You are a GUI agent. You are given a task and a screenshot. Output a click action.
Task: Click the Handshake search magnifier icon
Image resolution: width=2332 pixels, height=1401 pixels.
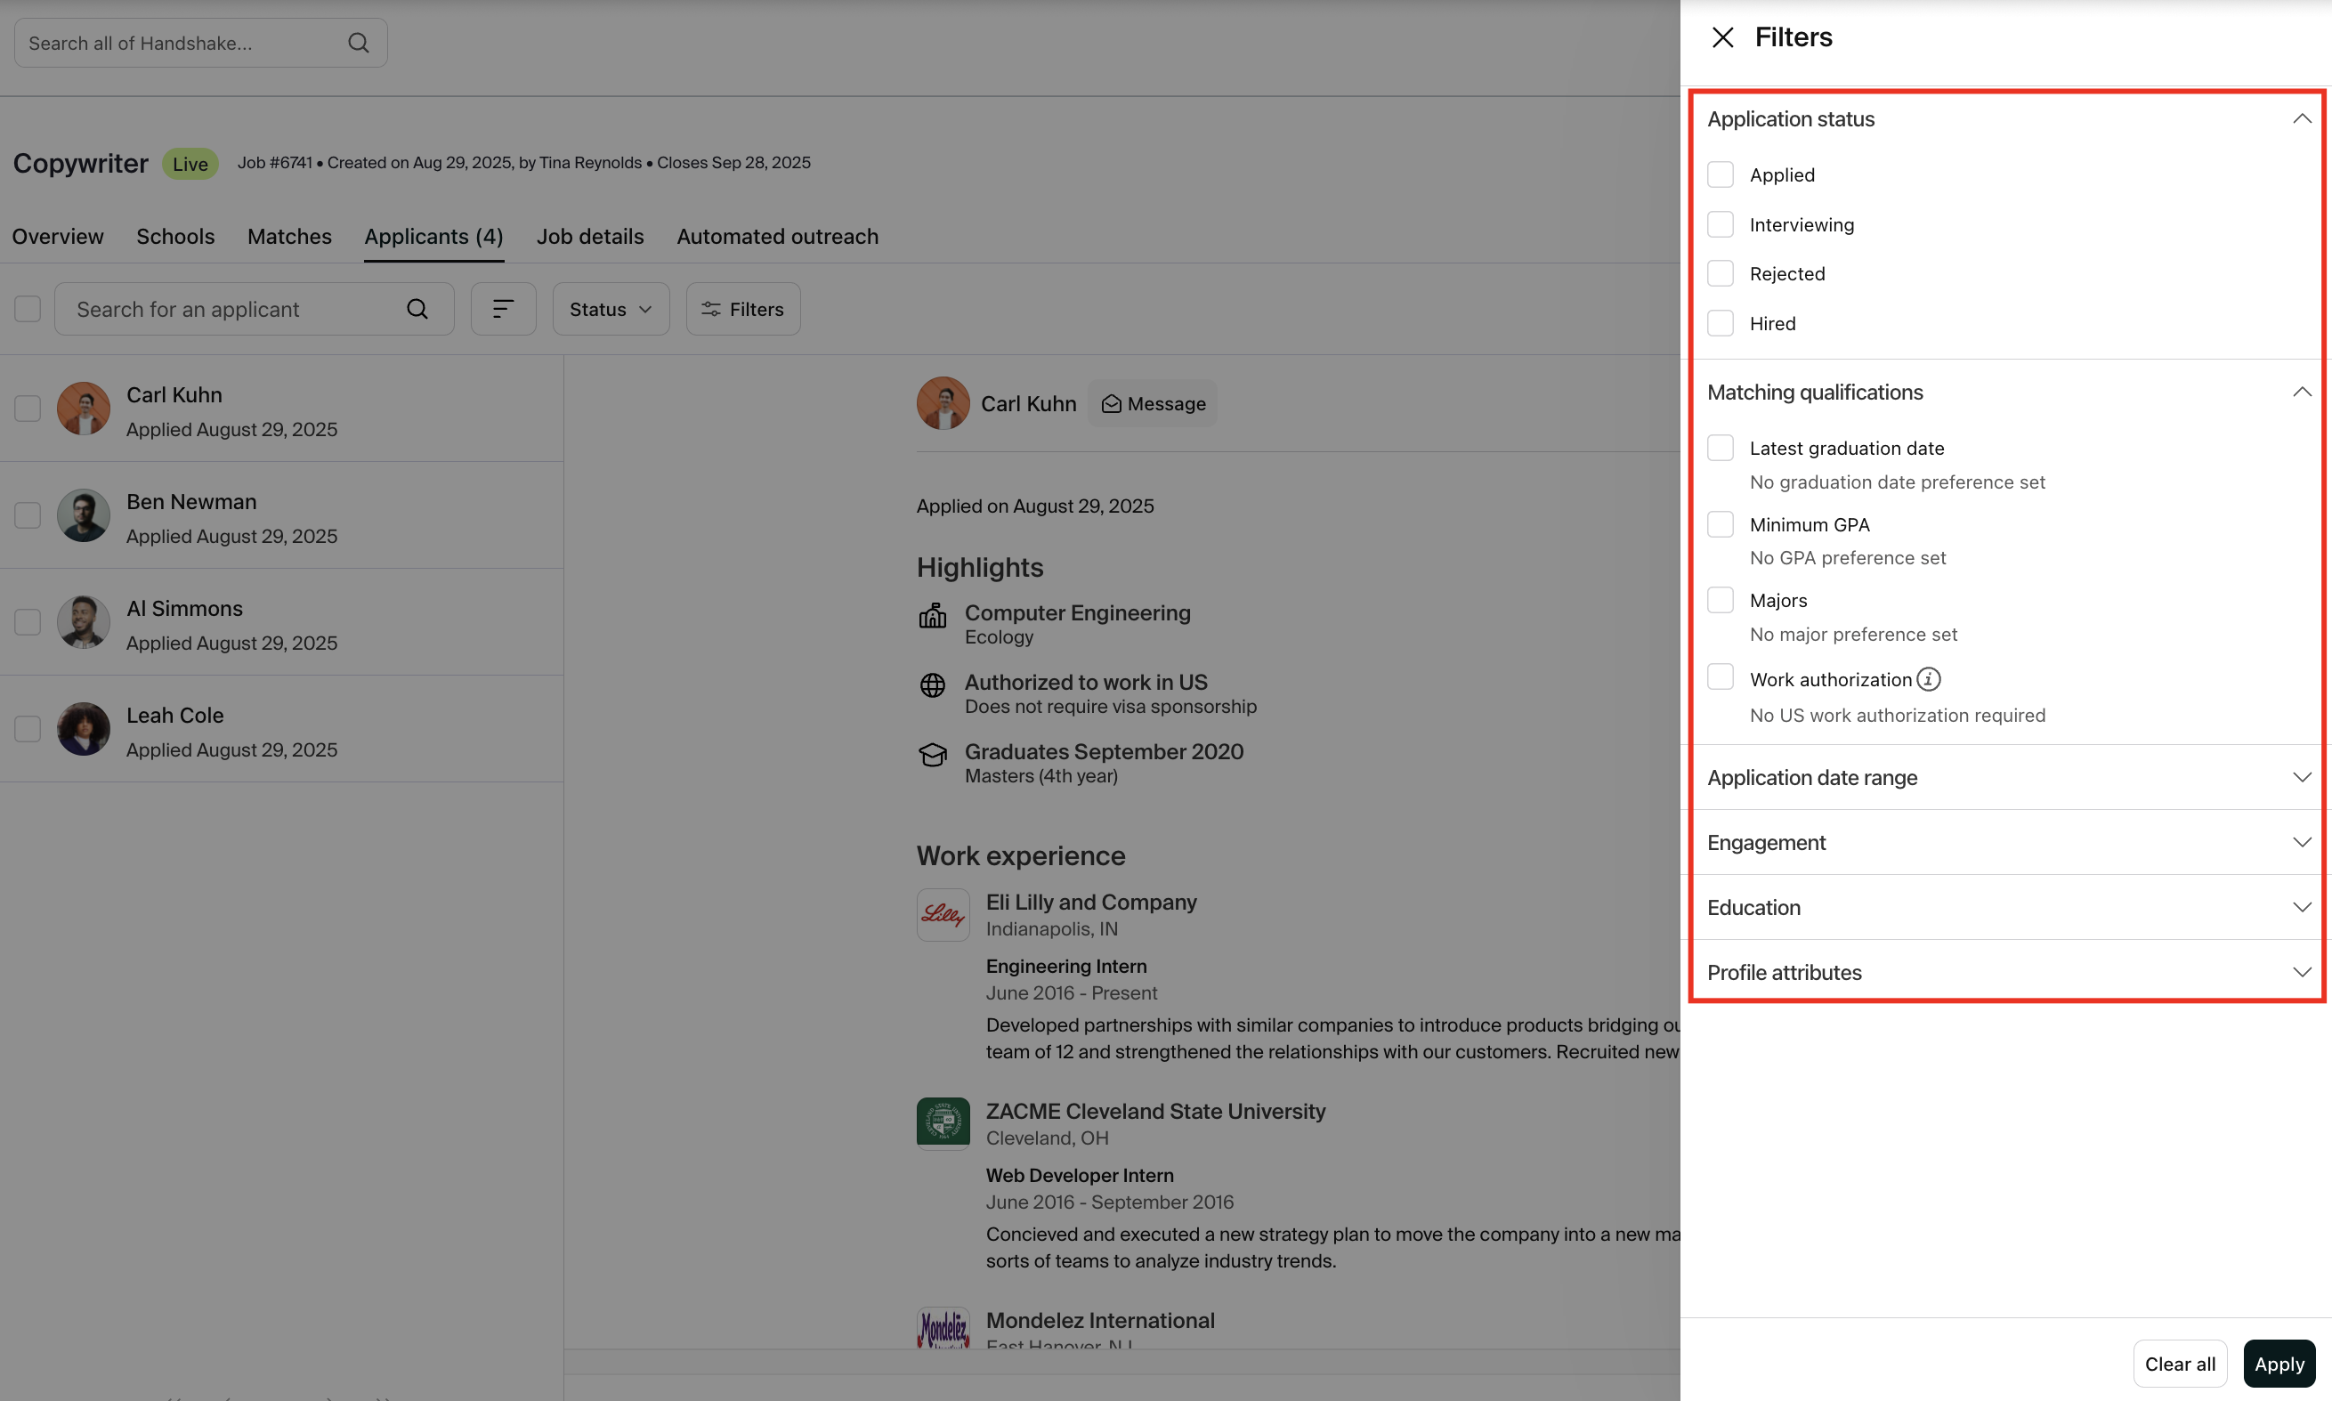coord(358,44)
